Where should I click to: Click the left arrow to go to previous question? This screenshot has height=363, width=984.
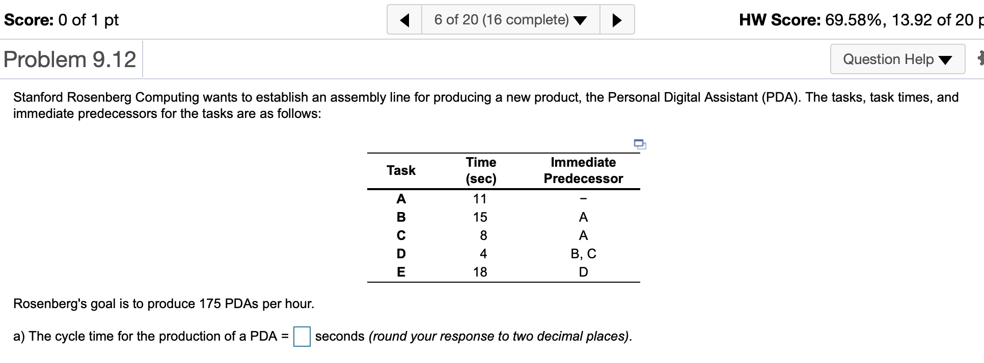[404, 19]
